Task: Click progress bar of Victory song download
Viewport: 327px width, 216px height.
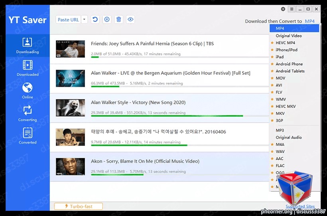Action: point(180,116)
